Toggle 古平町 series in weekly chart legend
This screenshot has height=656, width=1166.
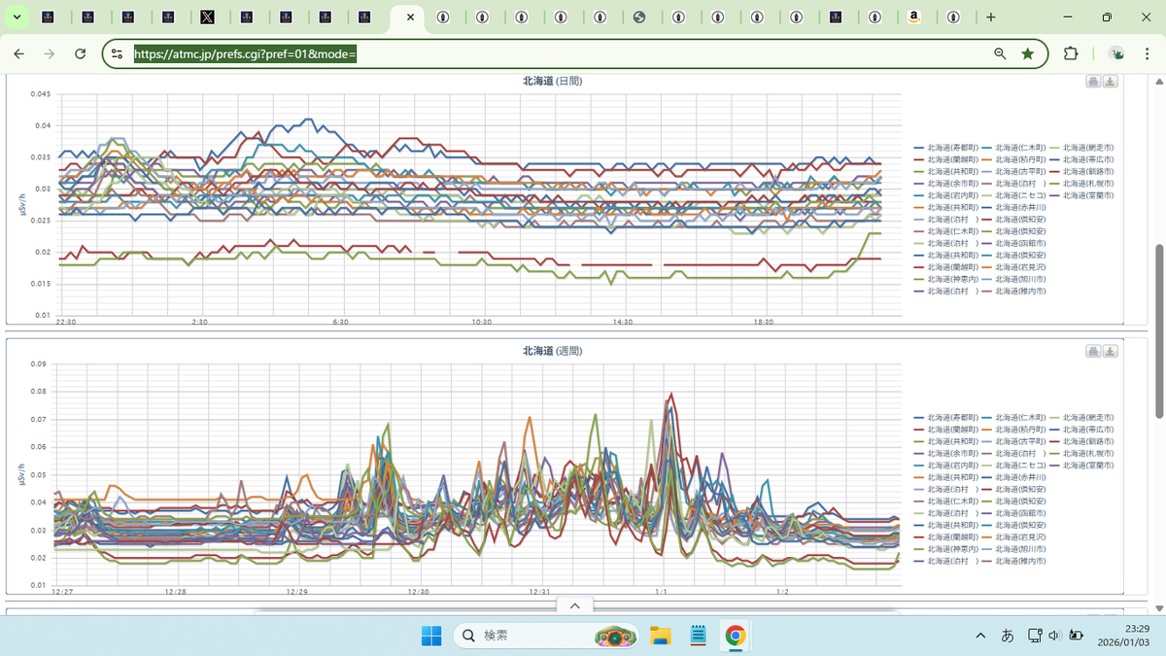(1013, 441)
